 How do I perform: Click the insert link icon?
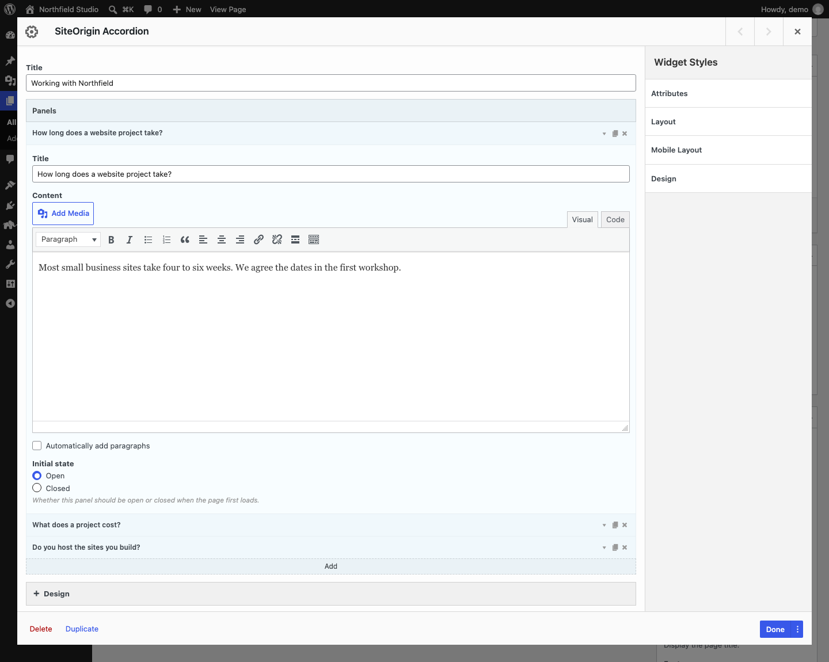pos(258,239)
